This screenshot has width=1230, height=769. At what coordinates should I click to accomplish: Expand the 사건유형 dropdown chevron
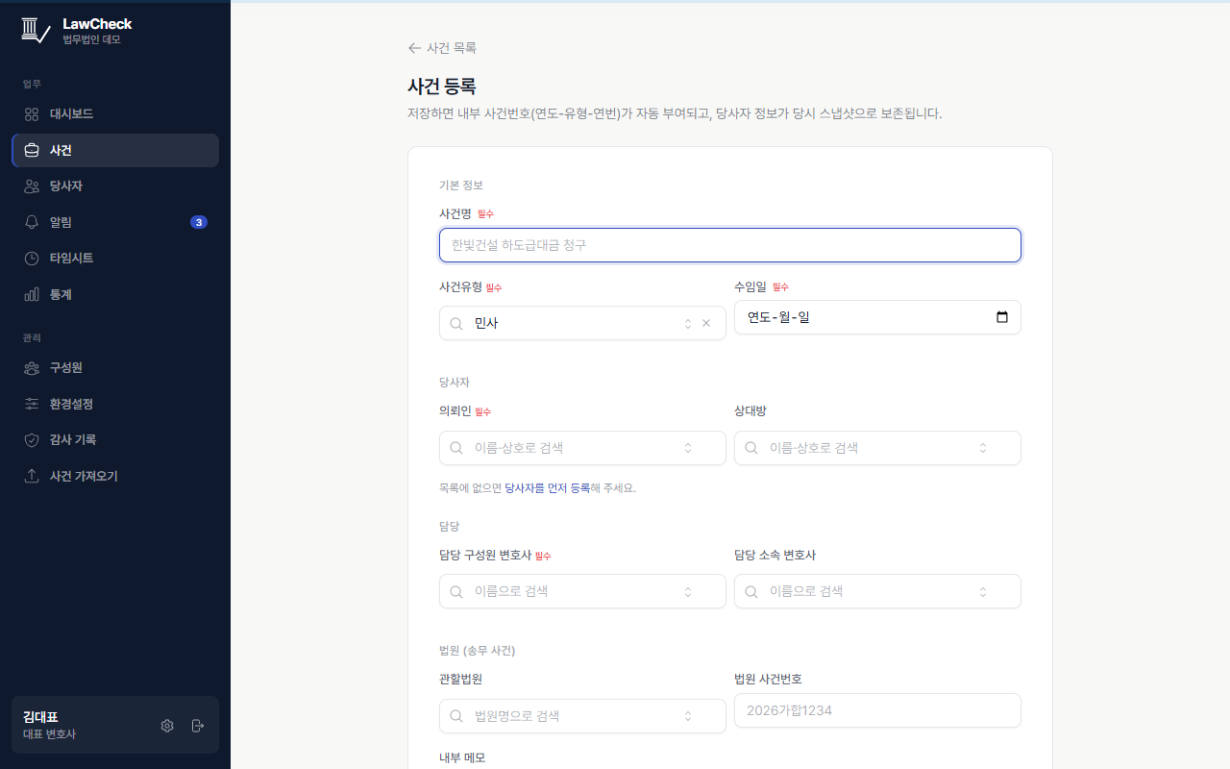(688, 323)
